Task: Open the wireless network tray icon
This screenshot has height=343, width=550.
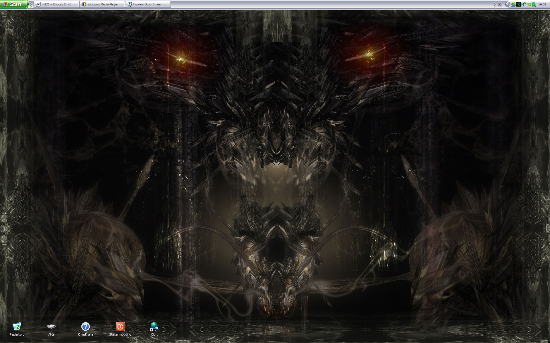Action: 524,4
